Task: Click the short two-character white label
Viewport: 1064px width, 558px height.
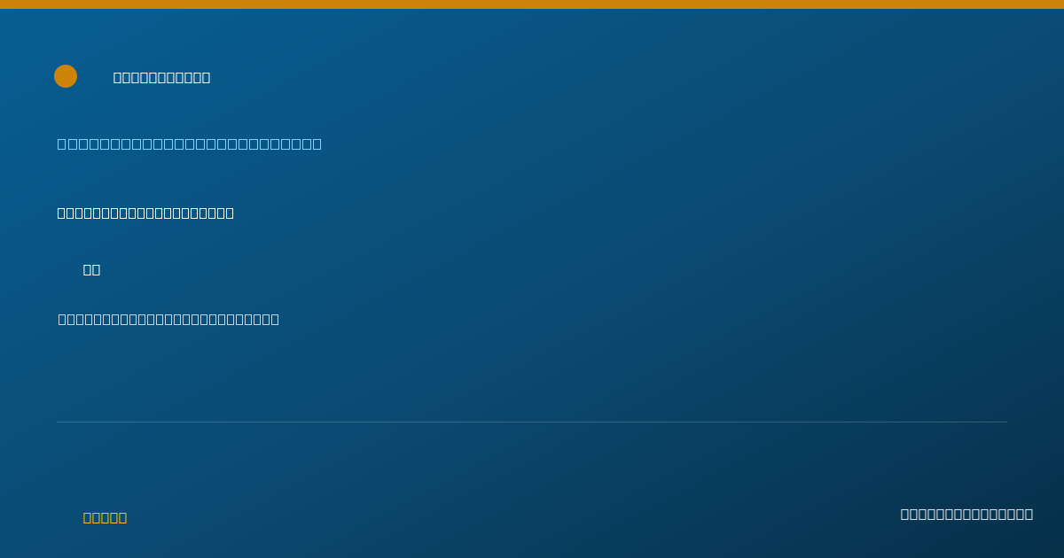Action: click(92, 269)
